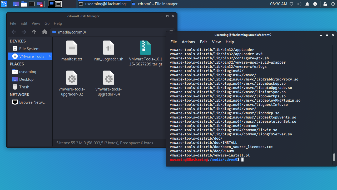Open the screen recorder panel launcher

(x=40, y=4)
